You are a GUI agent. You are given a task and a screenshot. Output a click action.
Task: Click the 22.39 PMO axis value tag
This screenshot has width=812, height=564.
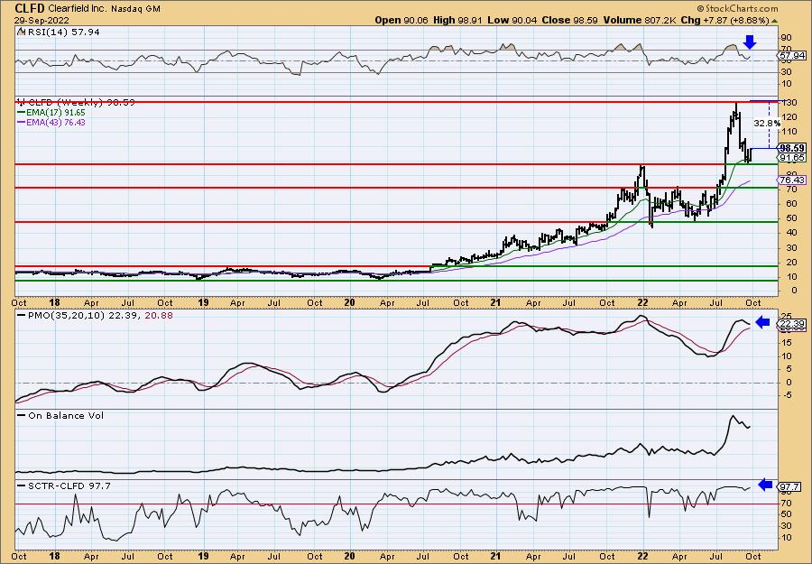pyautogui.click(x=792, y=323)
